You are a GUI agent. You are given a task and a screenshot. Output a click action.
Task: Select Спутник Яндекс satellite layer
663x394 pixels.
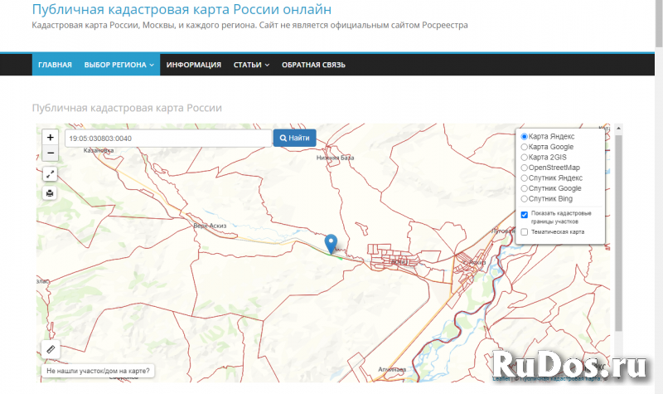[x=524, y=178]
